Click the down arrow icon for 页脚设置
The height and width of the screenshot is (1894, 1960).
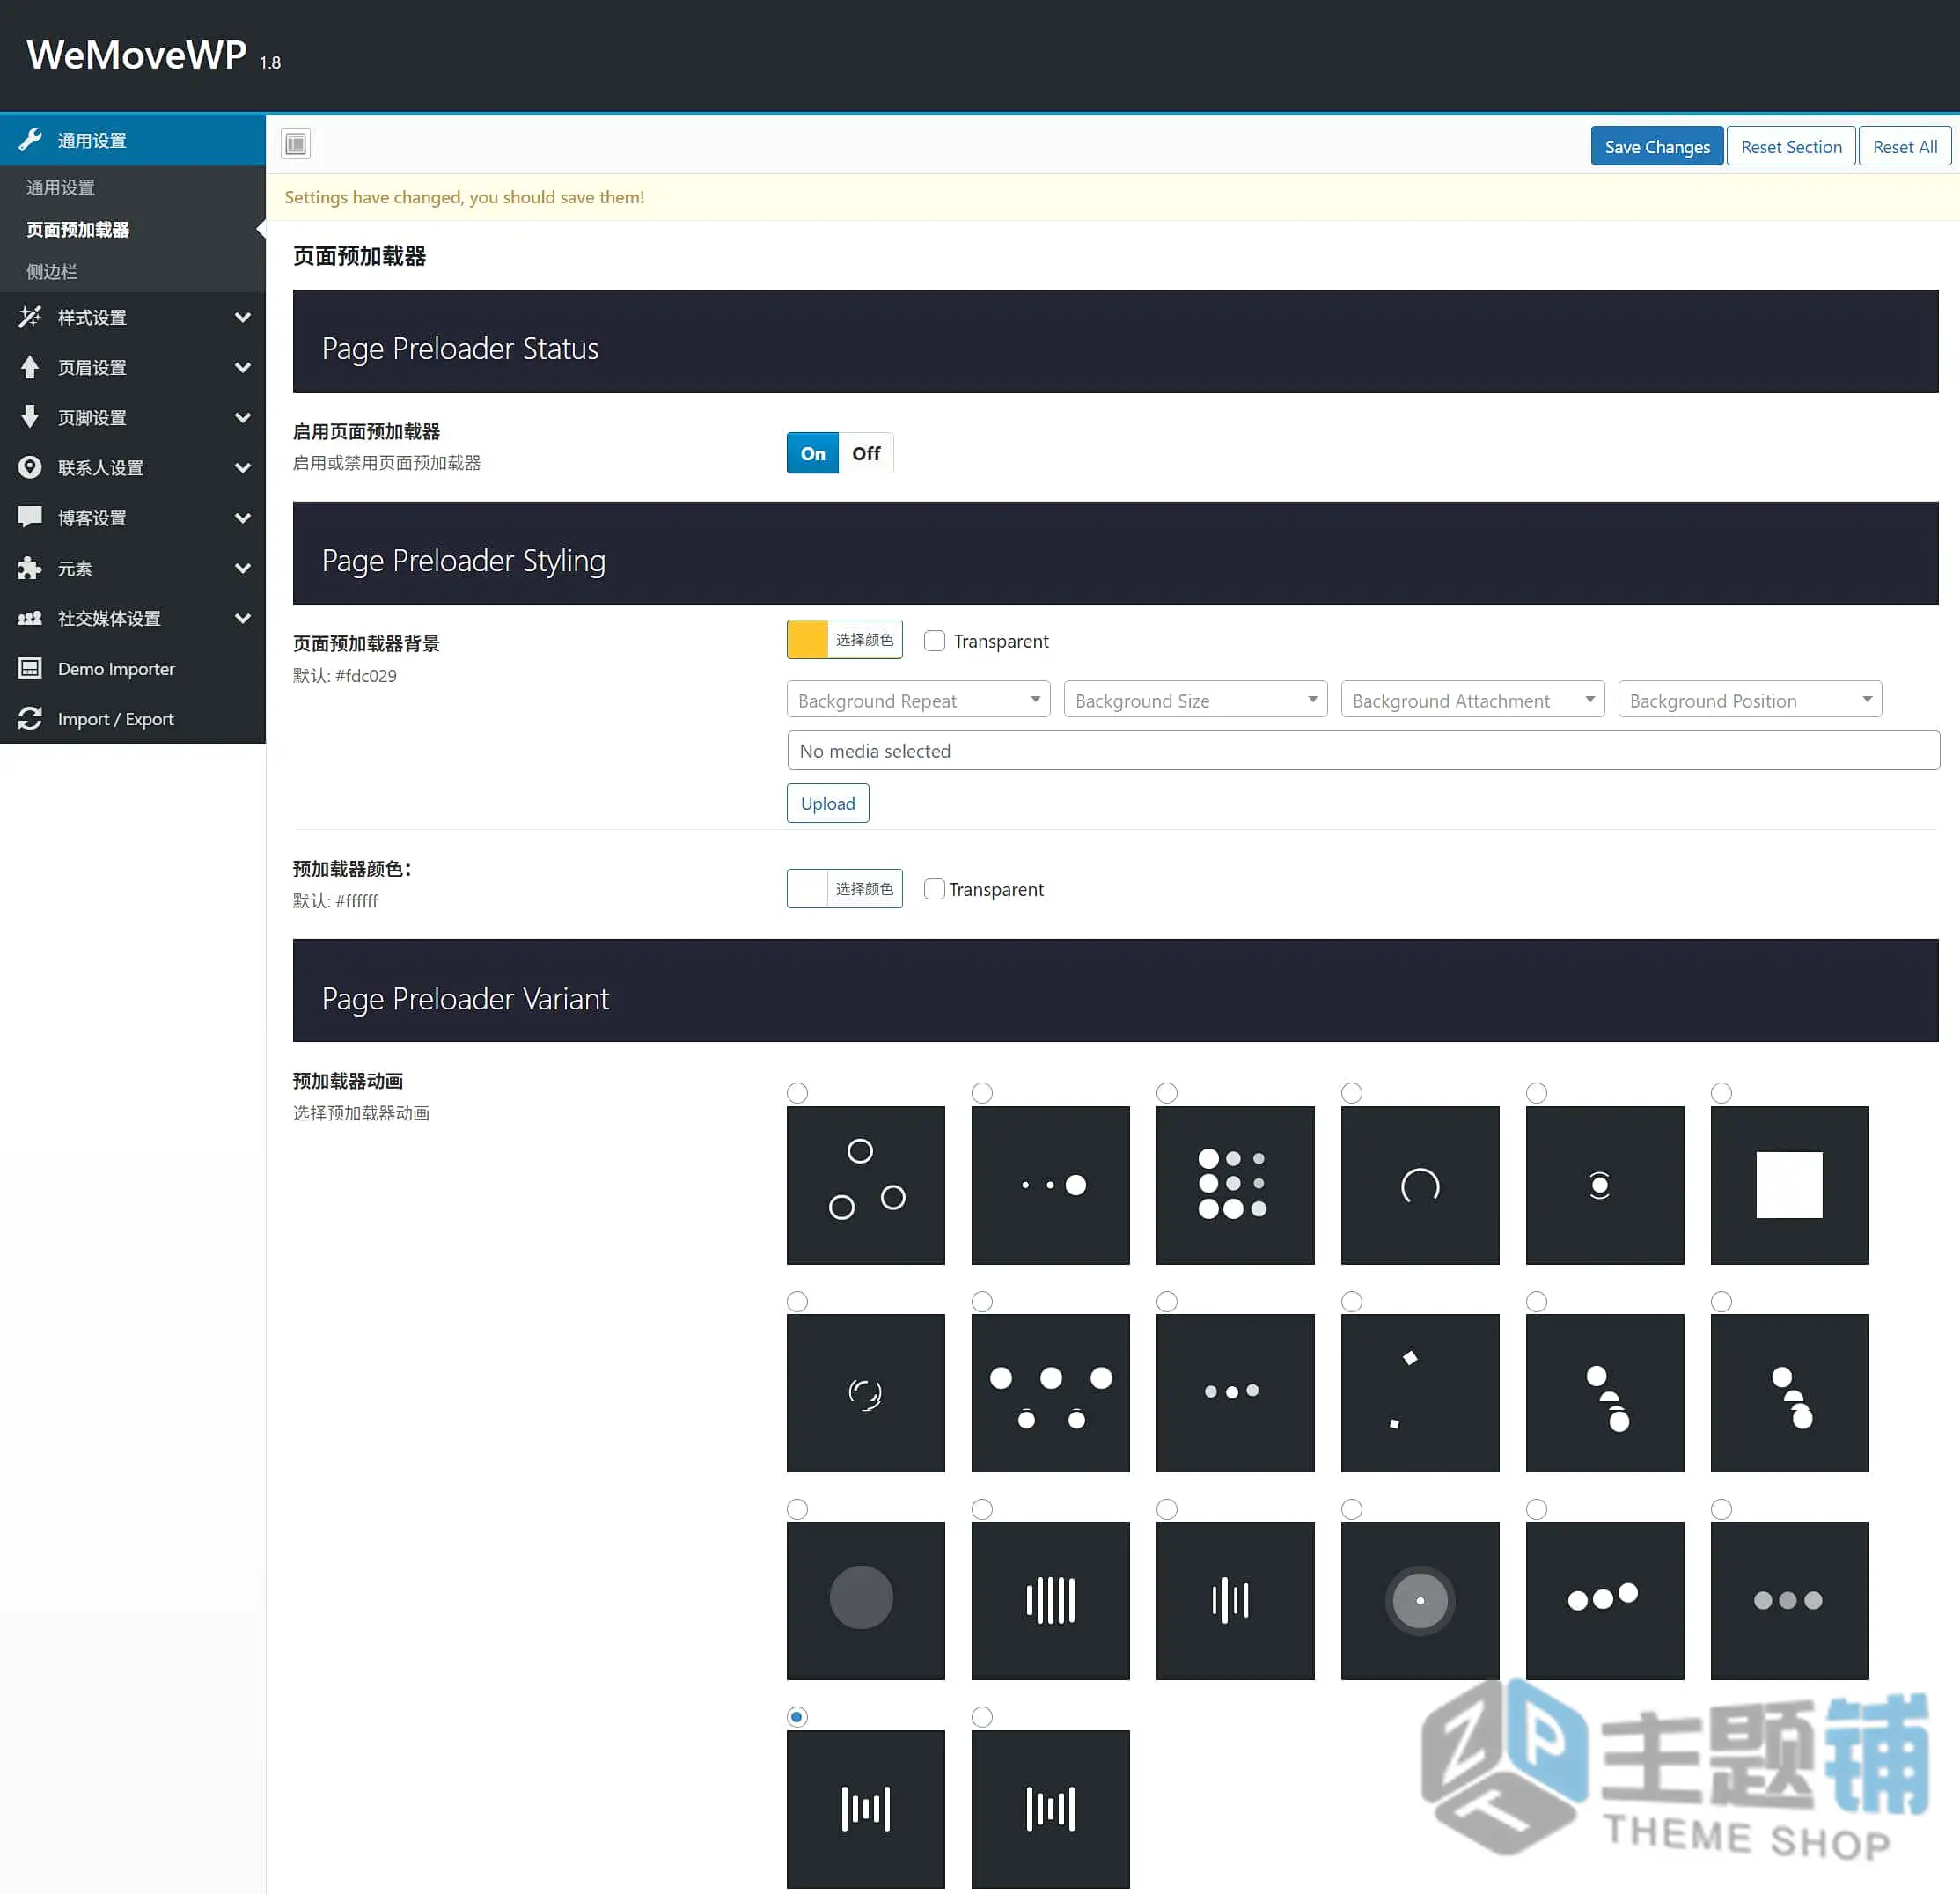pos(30,417)
